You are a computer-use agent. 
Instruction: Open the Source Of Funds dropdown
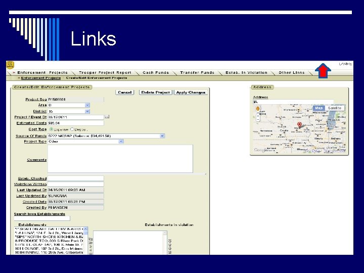(162, 136)
